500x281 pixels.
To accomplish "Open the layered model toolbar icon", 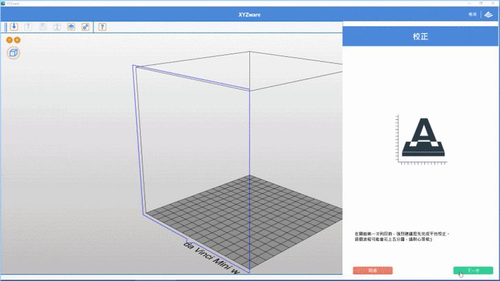I will pos(71,27).
